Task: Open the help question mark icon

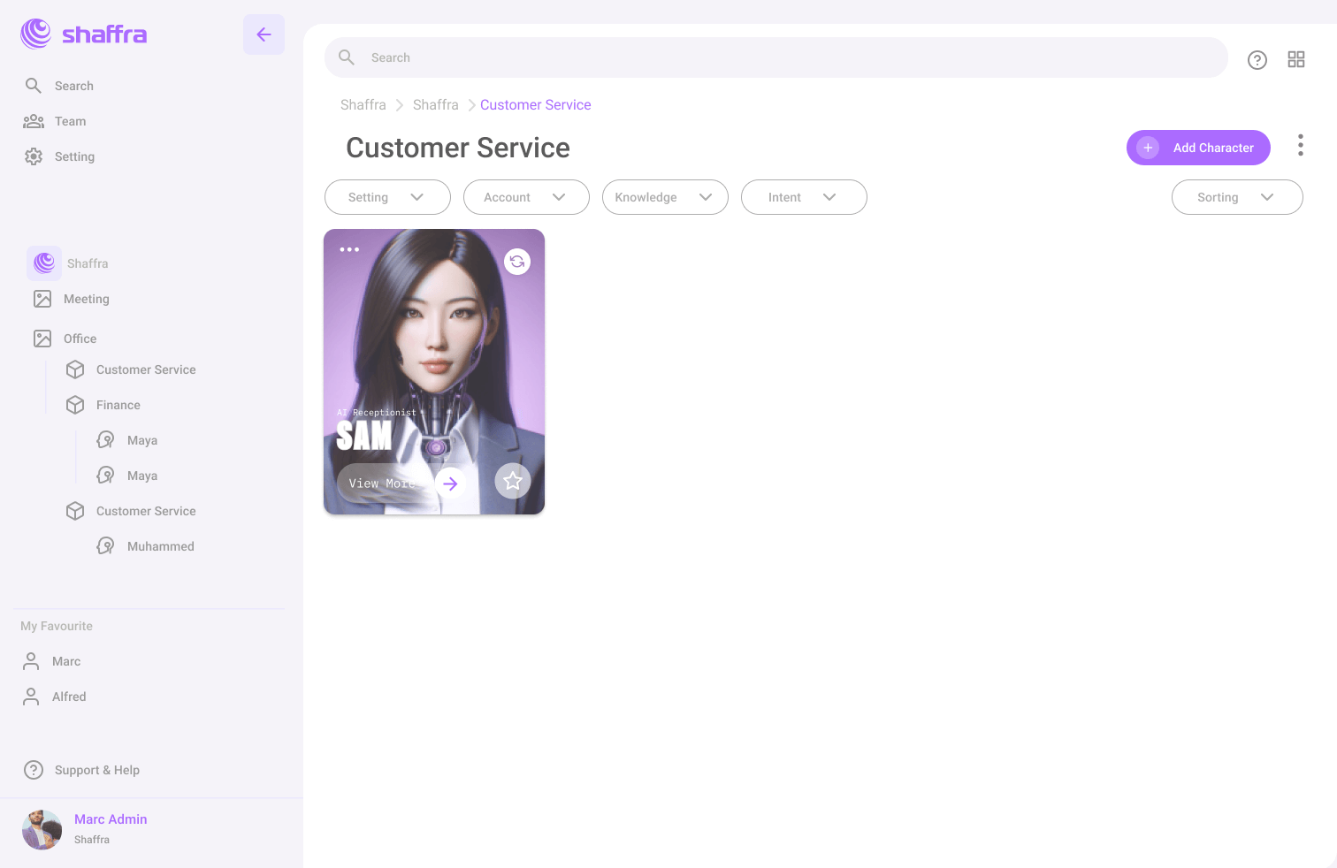Action: (1257, 59)
